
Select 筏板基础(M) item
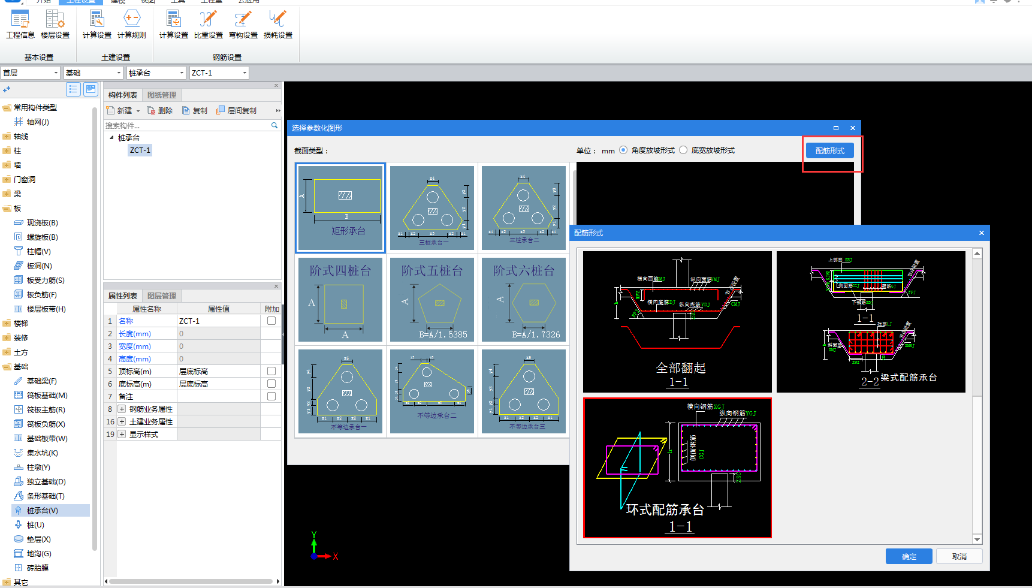click(41, 395)
